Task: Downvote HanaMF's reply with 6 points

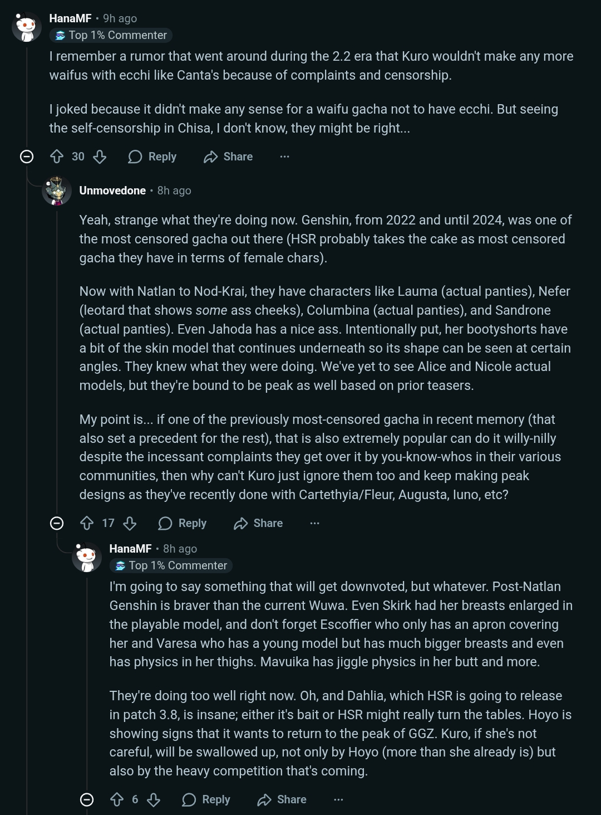Action: tap(154, 800)
